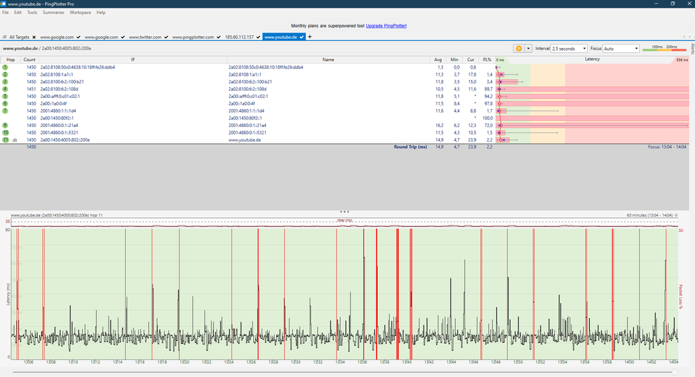This screenshot has width=695, height=377.
Task: Click hop 11 green circle icon
Action: (x=6, y=140)
